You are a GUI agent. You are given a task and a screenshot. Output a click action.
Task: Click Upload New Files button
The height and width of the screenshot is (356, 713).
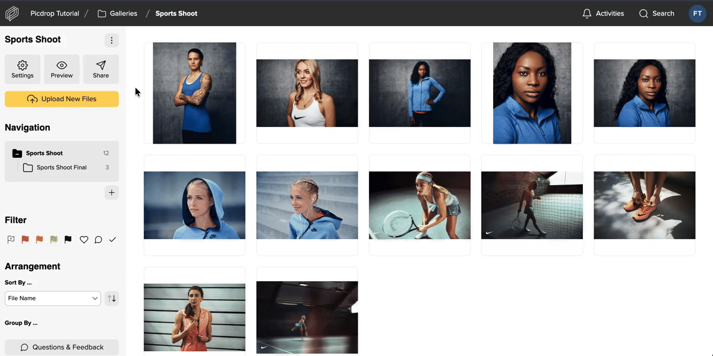(62, 99)
